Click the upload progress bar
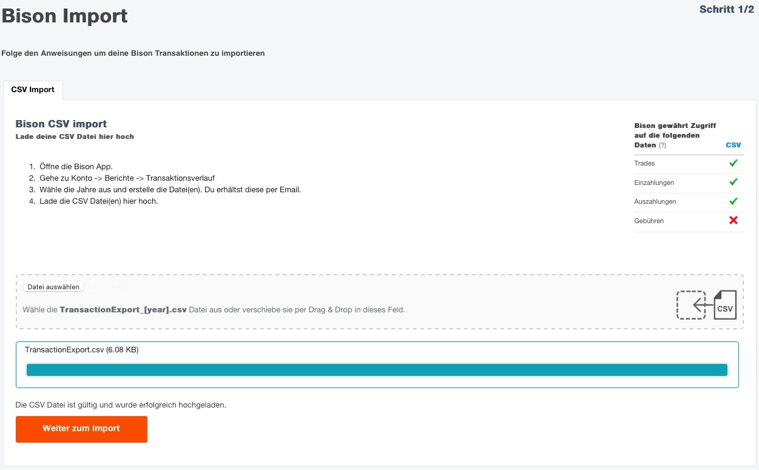Screen dimensions: 759x470 [x=377, y=370]
